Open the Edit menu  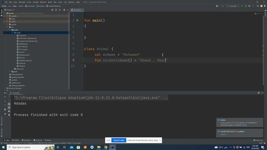point(10,2)
